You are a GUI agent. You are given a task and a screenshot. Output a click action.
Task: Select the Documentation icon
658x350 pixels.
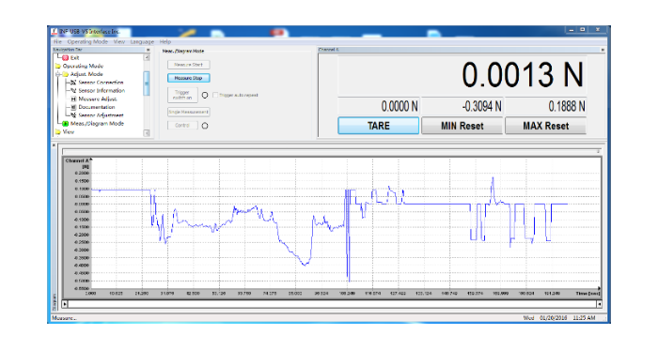coord(73,107)
